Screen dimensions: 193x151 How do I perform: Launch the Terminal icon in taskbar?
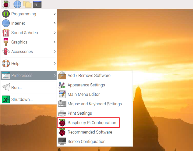[x=37, y=4]
